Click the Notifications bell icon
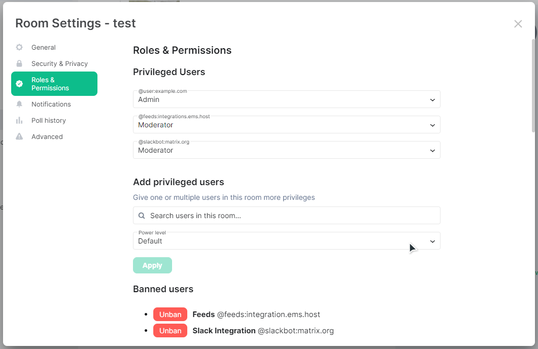Viewport: 538px width, 349px height. [19, 104]
